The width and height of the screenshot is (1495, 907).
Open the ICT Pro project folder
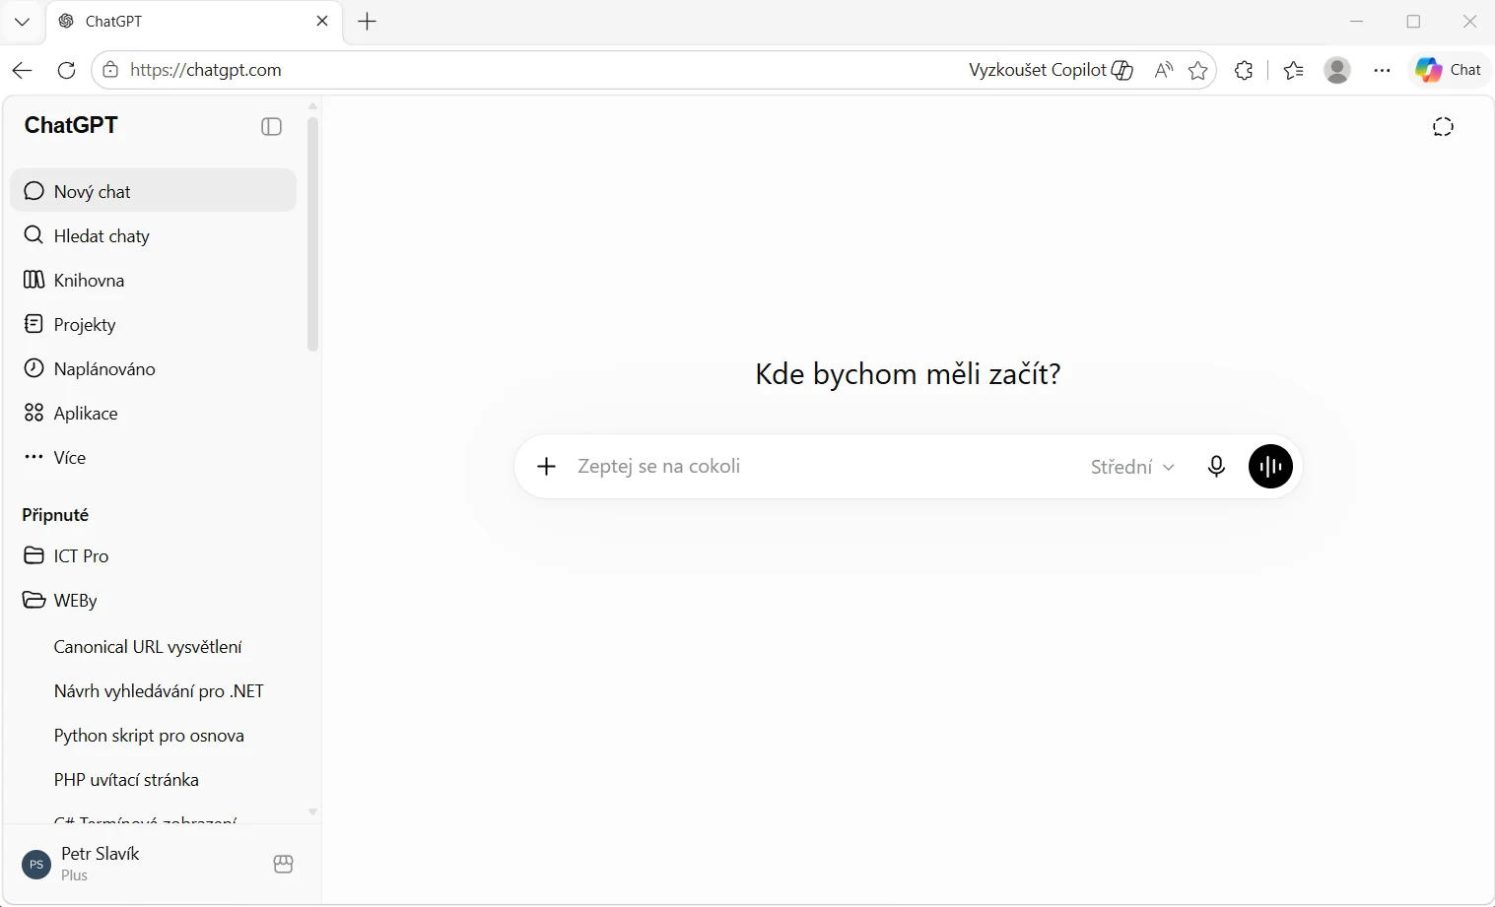[153, 555]
